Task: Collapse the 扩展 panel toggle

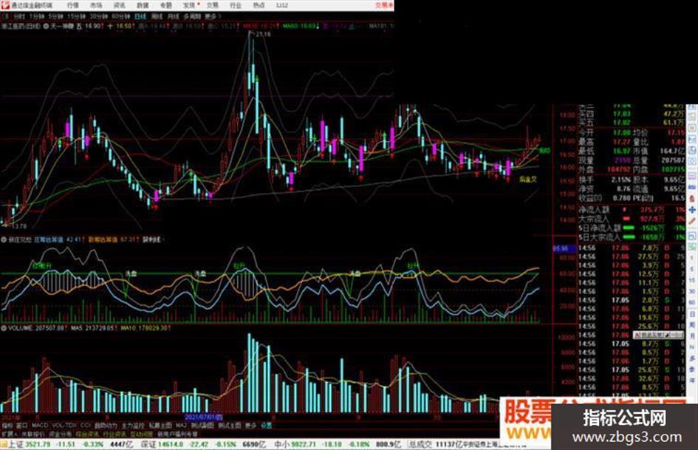Action: 10,434
